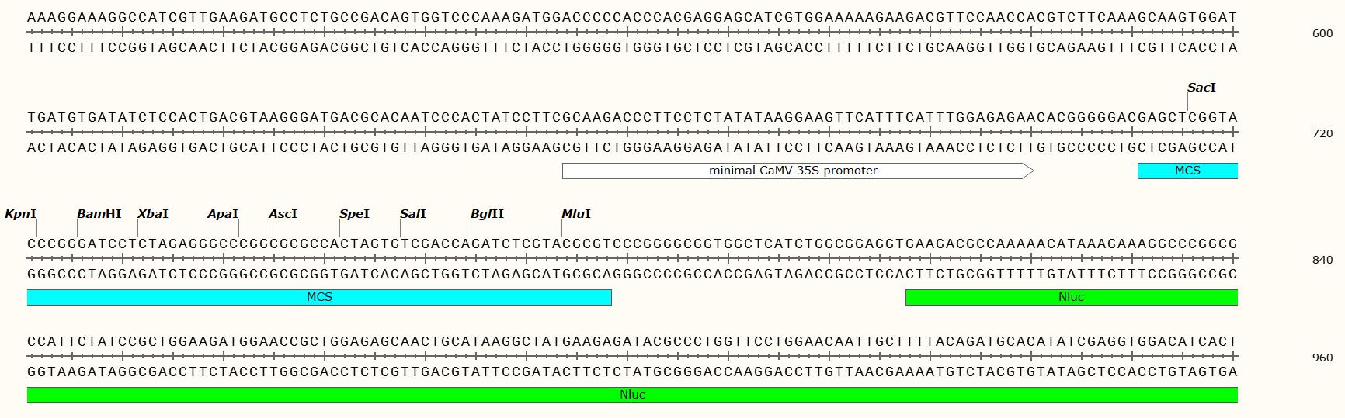Select the SalI enzyme label
Viewport: 1345px width, 418px height.
pos(412,214)
